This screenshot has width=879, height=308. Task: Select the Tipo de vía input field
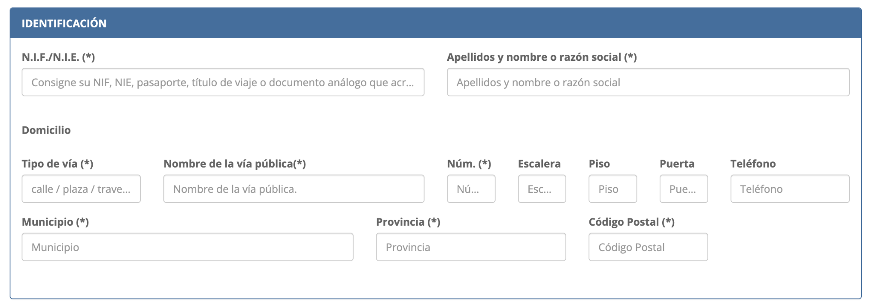(x=81, y=189)
